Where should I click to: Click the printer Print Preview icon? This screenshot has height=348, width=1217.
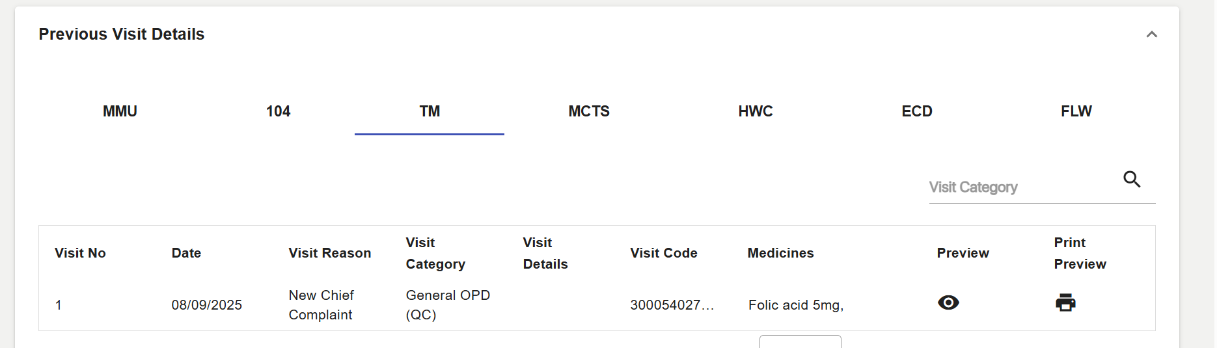pyautogui.click(x=1065, y=302)
